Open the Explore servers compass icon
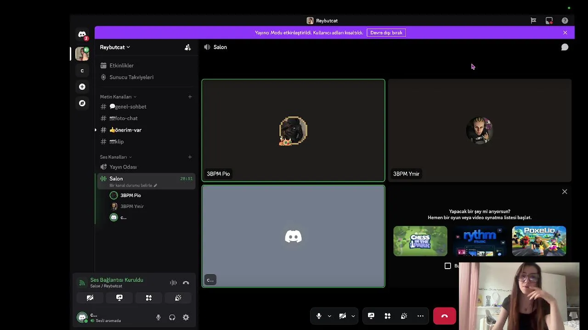The image size is (588, 330). coord(82,103)
